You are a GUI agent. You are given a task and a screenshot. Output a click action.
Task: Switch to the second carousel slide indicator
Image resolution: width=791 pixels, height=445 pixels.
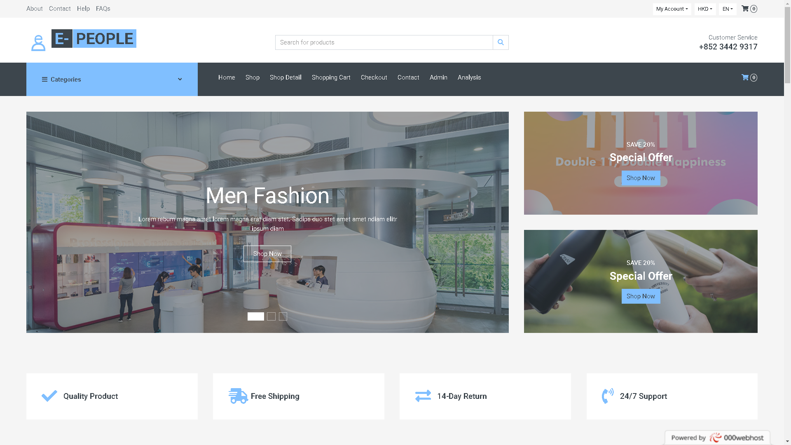pyautogui.click(x=271, y=316)
